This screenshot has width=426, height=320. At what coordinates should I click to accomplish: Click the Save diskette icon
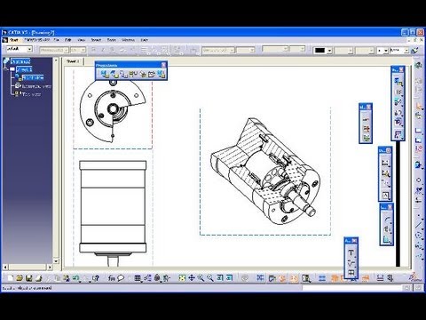tap(29, 278)
